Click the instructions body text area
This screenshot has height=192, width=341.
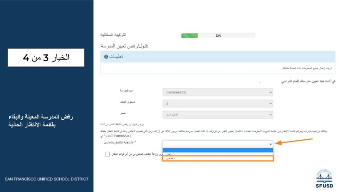point(218,68)
